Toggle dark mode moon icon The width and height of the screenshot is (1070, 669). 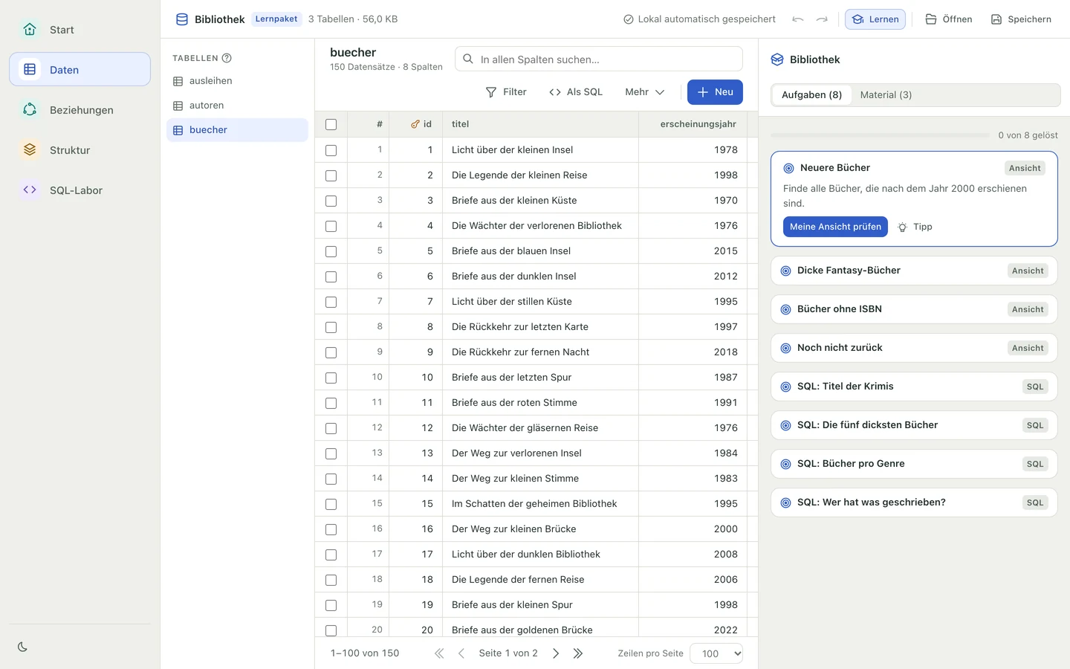[22, 647]
